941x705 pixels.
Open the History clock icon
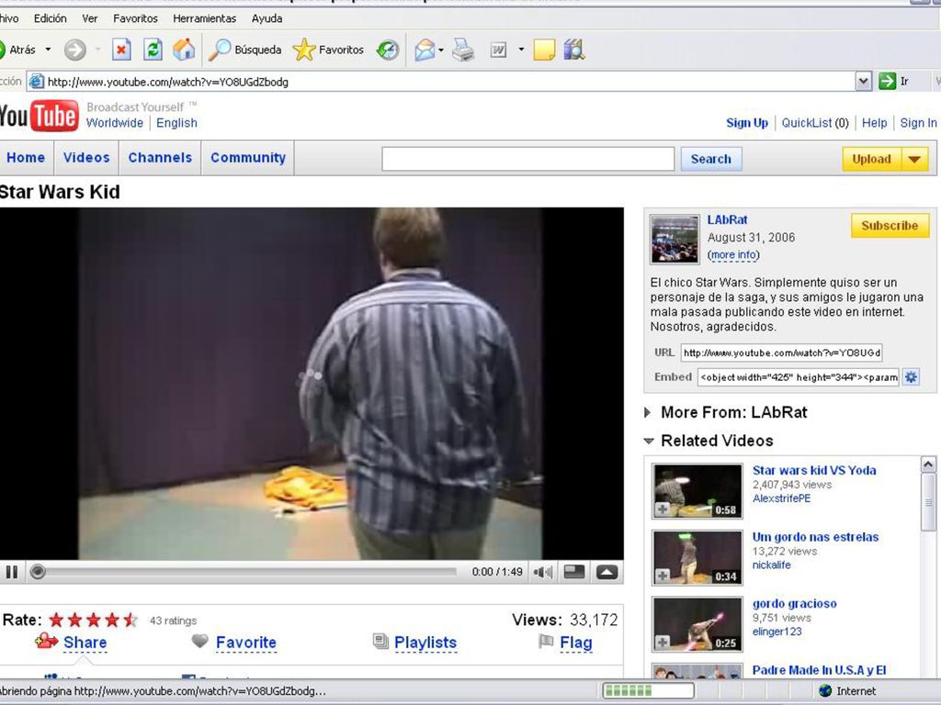[x=388, y=50]
